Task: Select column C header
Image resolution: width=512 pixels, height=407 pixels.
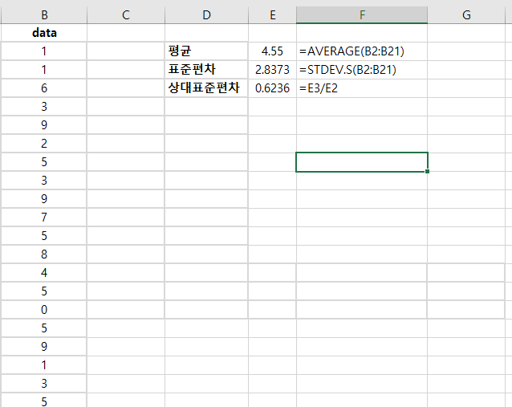Action: [126, 15]
